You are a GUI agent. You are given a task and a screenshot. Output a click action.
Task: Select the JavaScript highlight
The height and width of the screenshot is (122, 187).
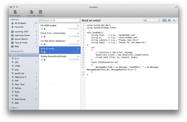tap(24, 74)
